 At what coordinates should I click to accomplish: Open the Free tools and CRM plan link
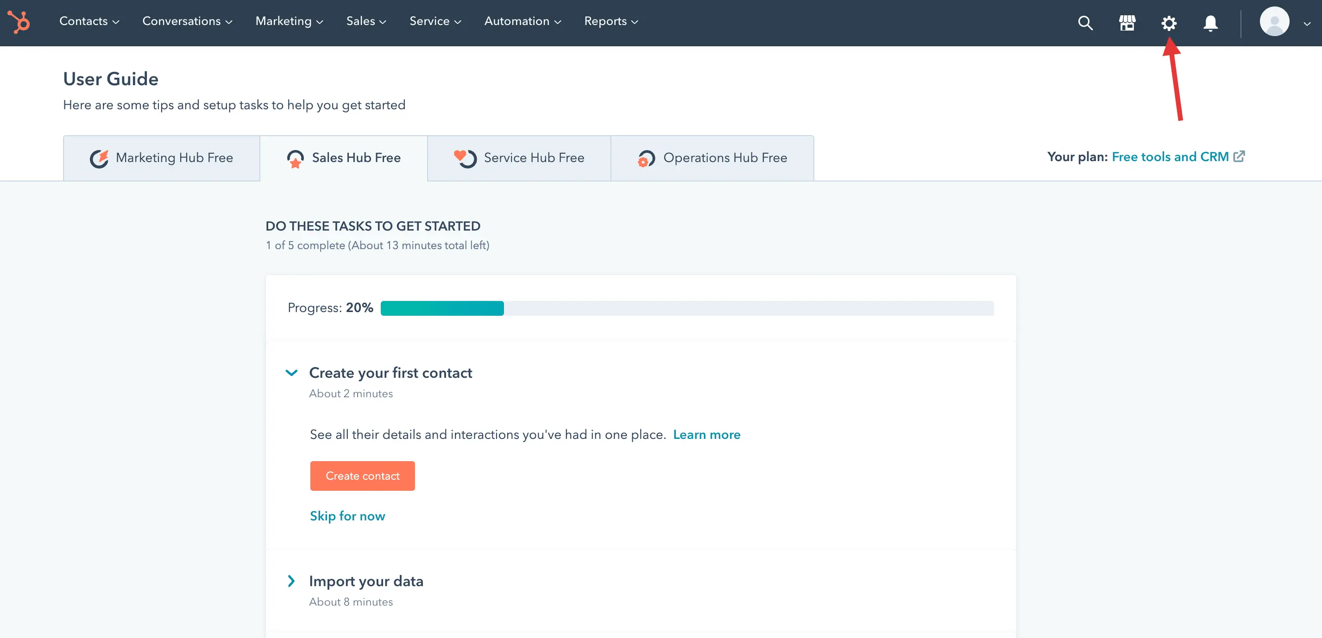(1170, 156)
